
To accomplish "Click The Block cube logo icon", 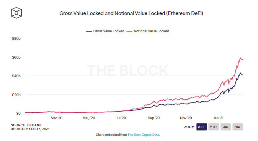I will coord(17,13).
